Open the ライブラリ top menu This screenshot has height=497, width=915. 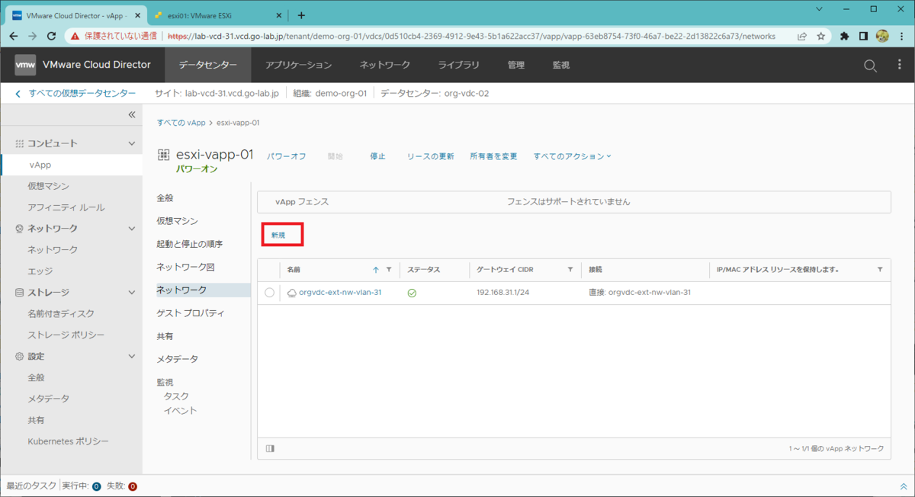[458, 65]
